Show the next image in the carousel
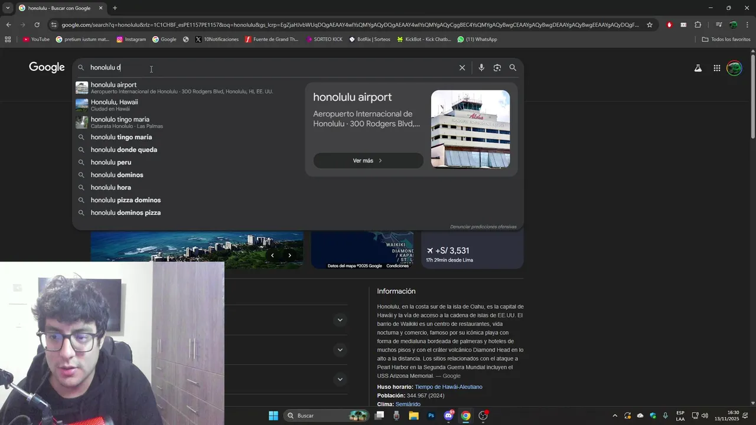 [289, 256]
